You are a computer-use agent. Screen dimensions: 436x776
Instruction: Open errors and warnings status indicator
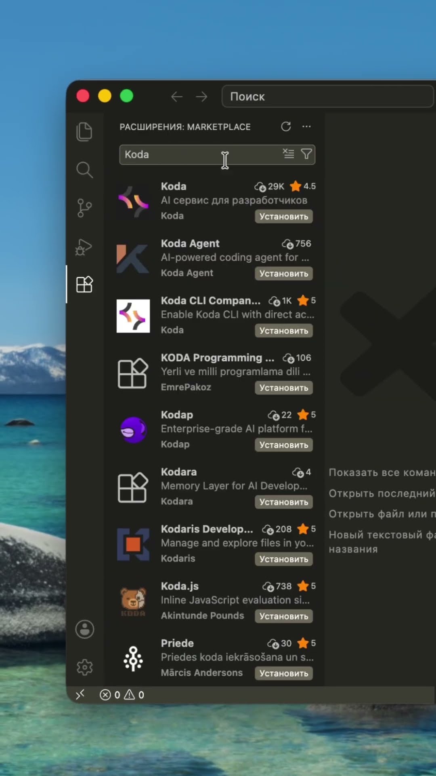click(122, 695)
